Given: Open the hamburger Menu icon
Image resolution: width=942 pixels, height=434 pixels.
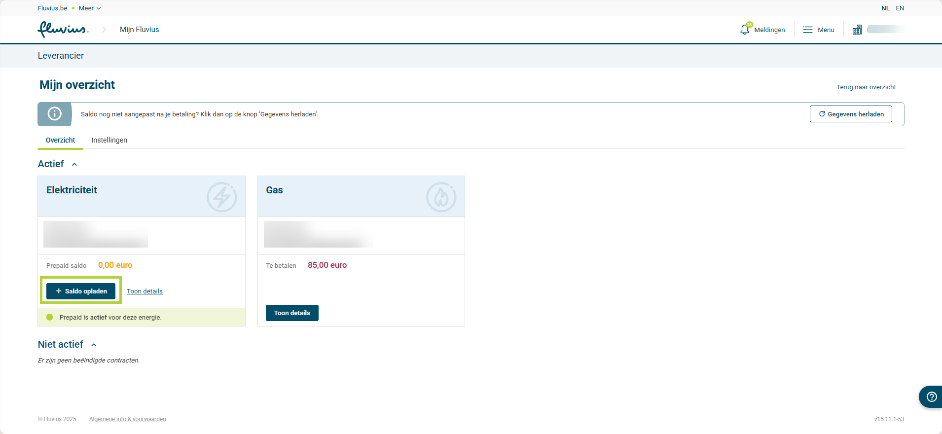Looking at the screenshot, I should [x=807, y=30].
